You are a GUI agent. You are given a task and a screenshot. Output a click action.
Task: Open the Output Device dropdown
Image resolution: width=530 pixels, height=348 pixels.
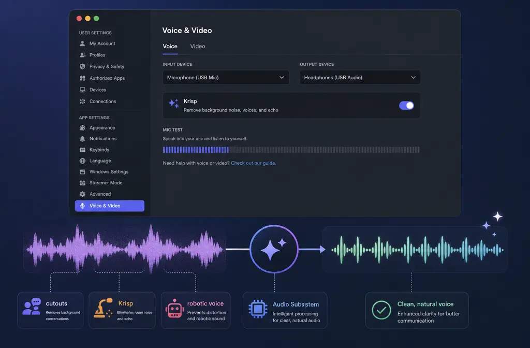[360, 78]
